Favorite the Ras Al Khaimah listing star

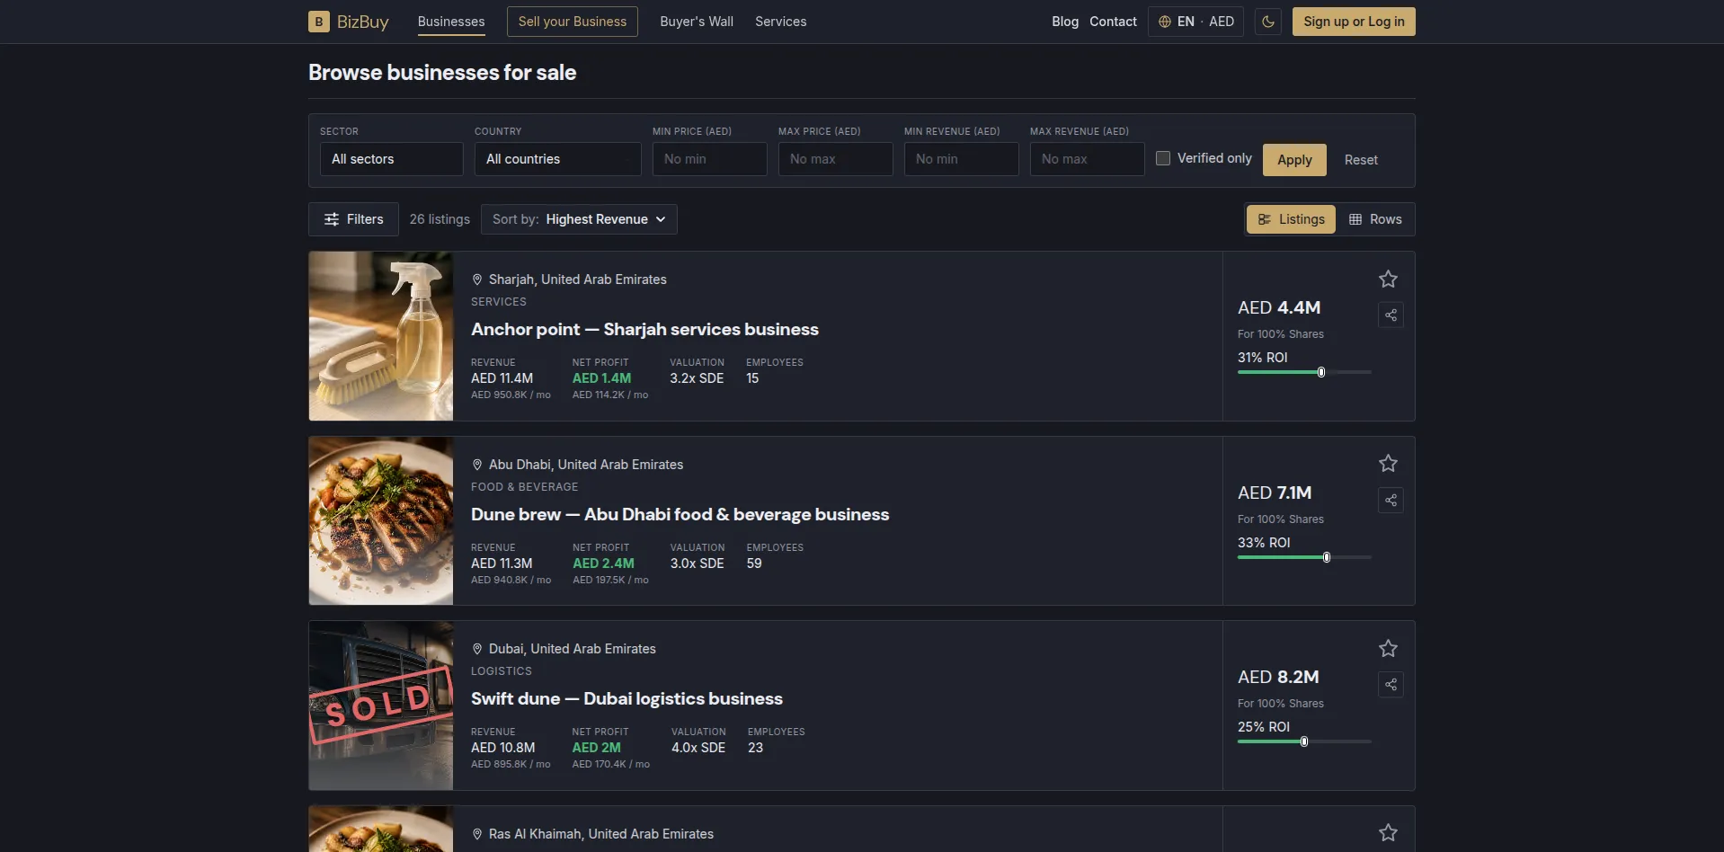(x=1388, y=832)
